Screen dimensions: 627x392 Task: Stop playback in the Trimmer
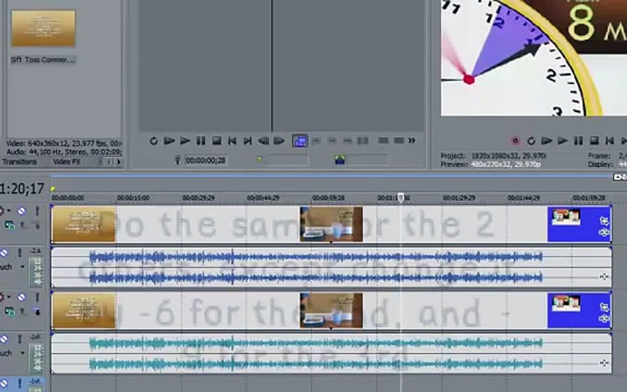(217, 141)
